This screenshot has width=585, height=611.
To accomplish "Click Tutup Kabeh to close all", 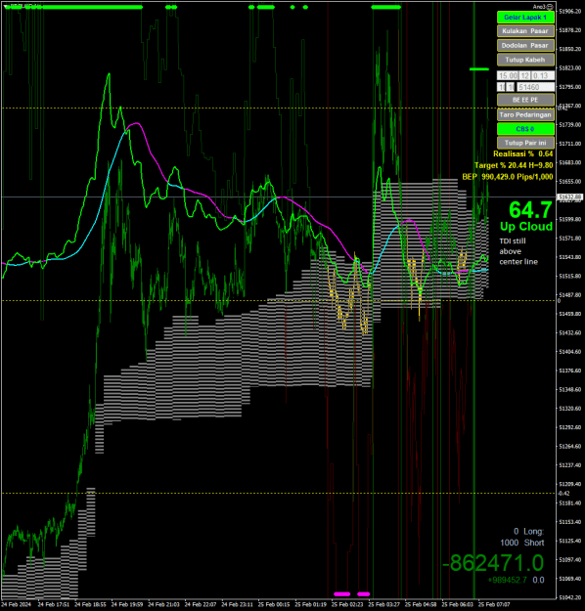I will (525, 60).
